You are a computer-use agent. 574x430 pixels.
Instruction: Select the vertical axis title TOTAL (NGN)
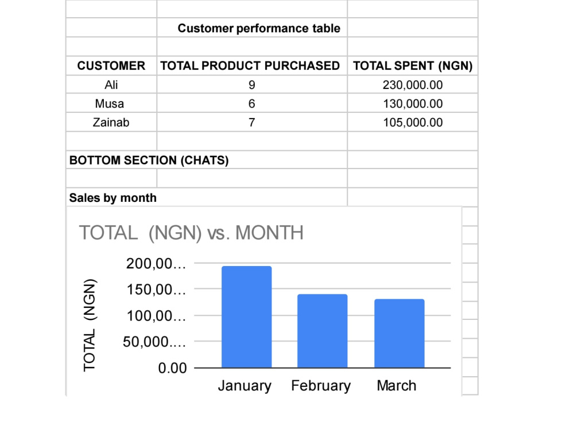[x=90, y=326]
